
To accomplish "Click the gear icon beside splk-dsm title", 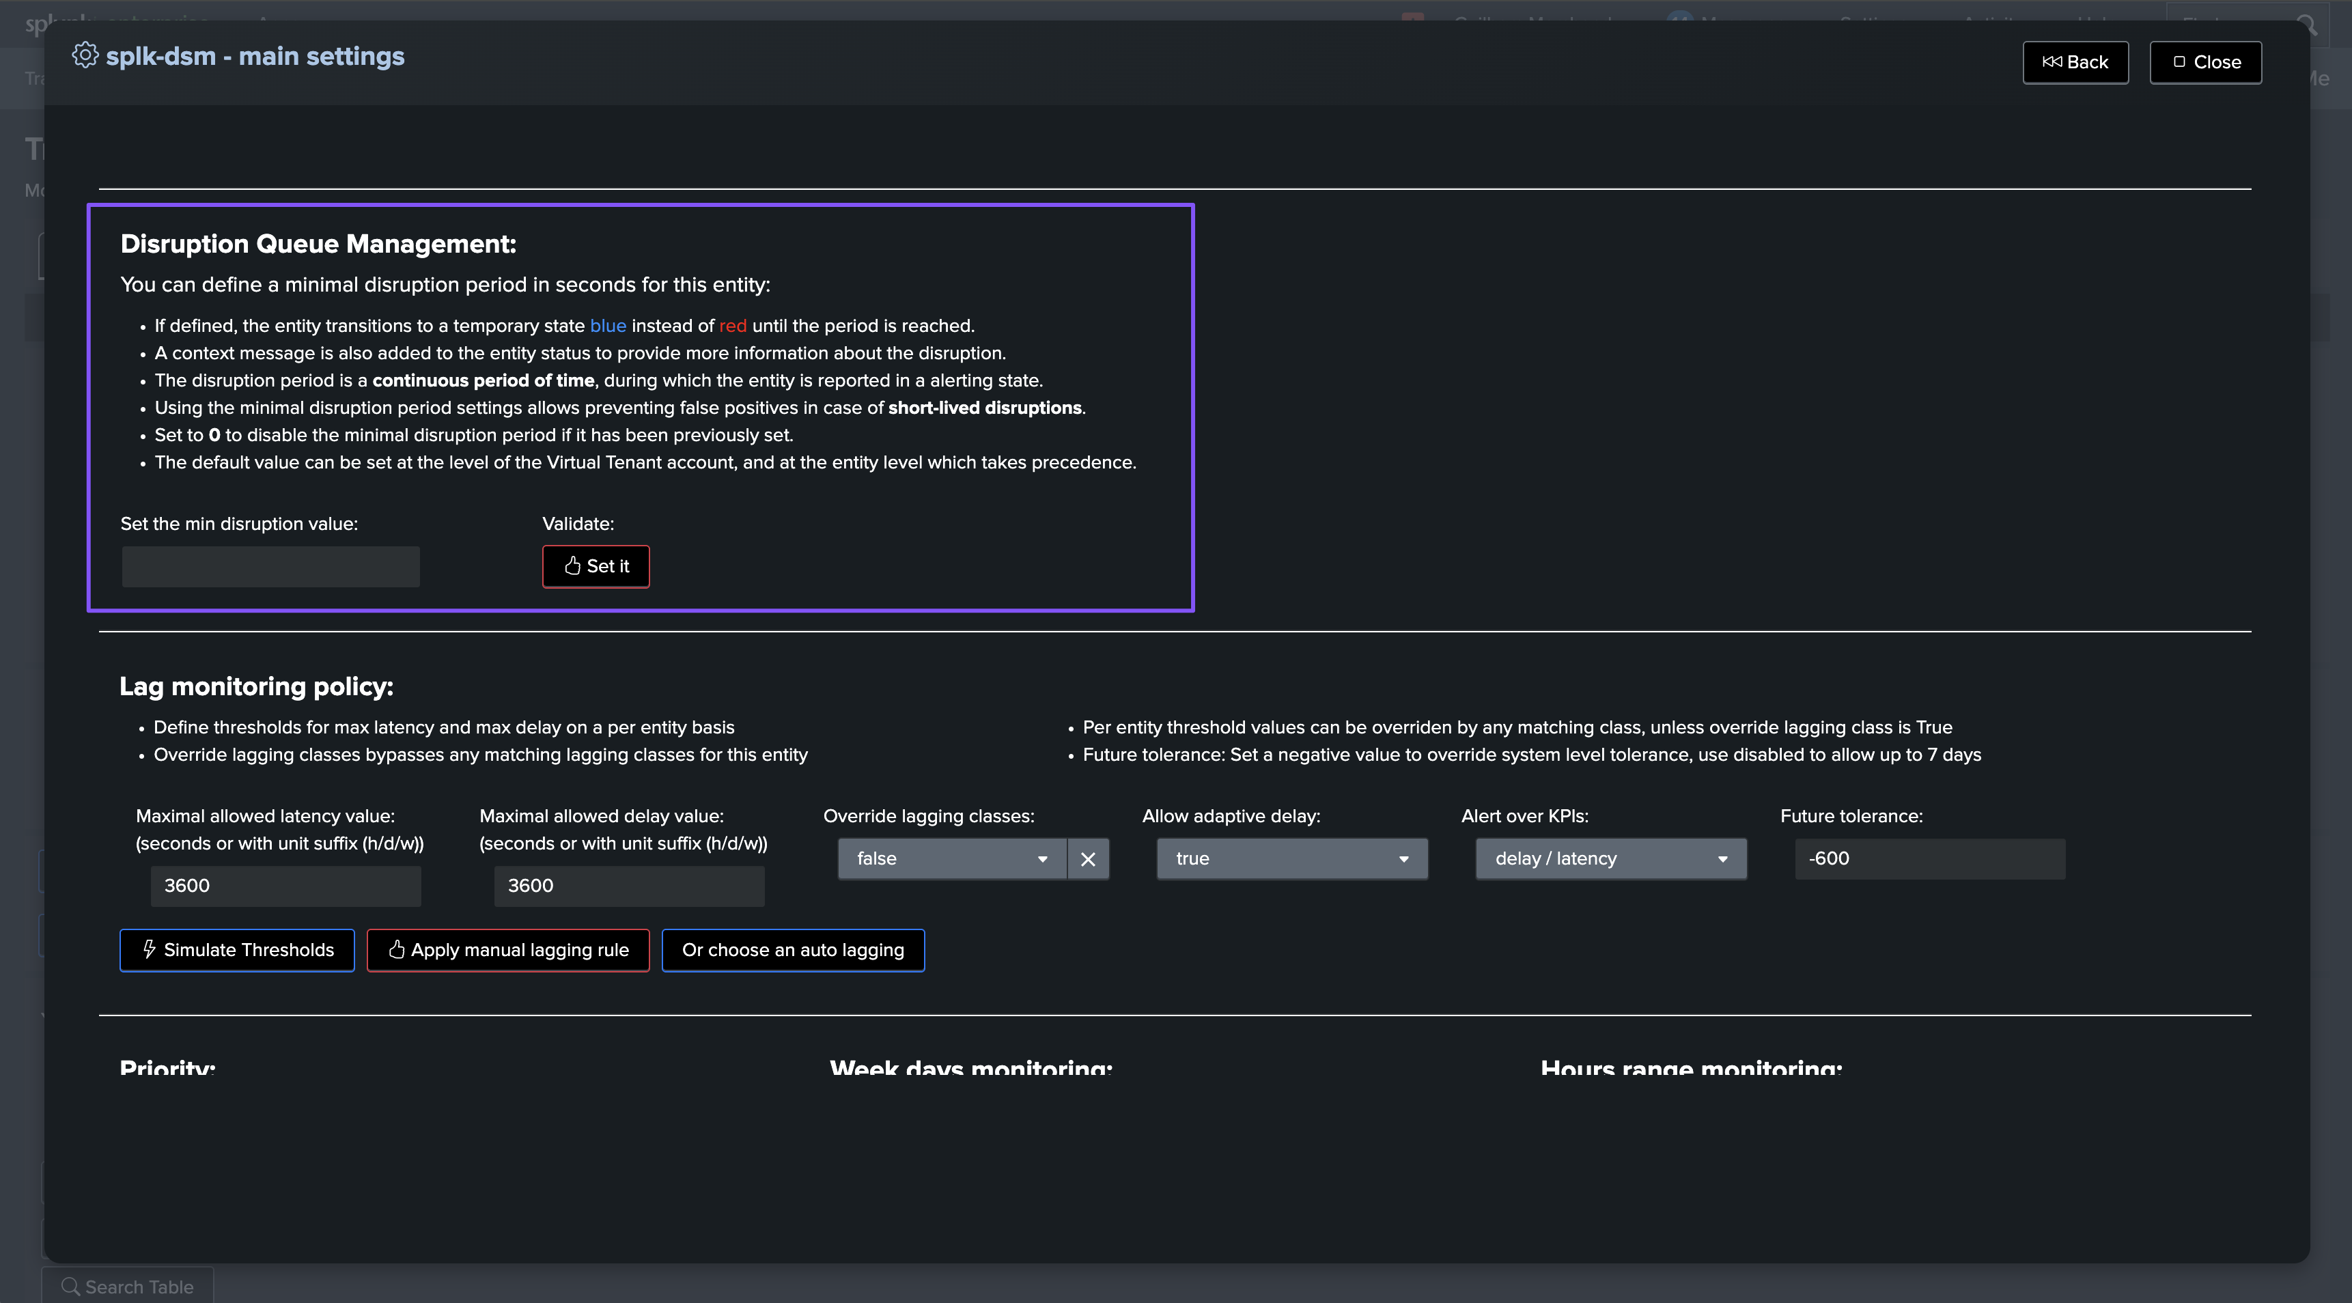I will [85, 56].
